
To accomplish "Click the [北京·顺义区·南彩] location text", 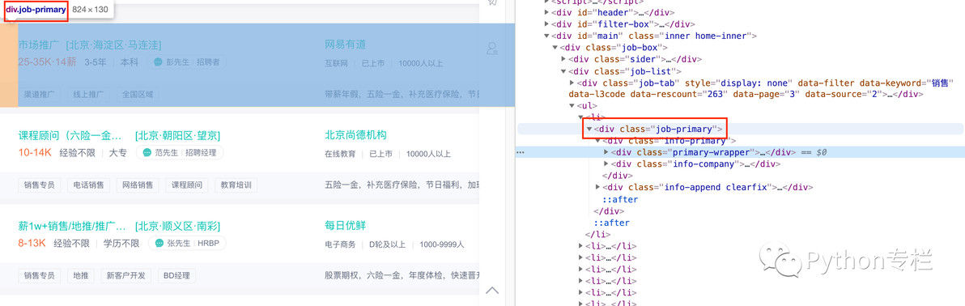I will point(177,226).
